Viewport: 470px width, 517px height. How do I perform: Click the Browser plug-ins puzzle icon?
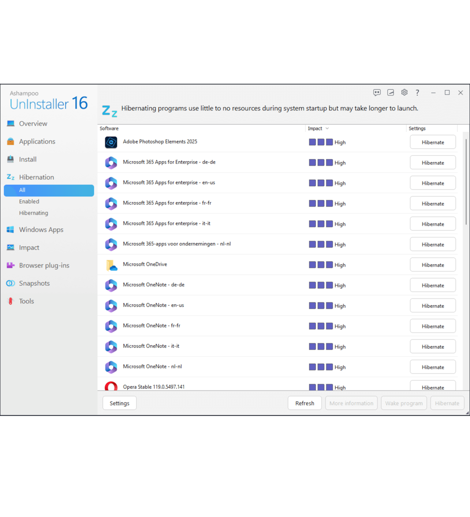[x=10, y=266]
